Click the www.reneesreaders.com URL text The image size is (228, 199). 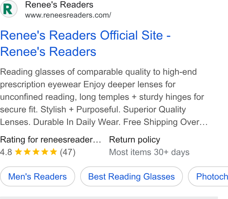(x=68, y=15)
